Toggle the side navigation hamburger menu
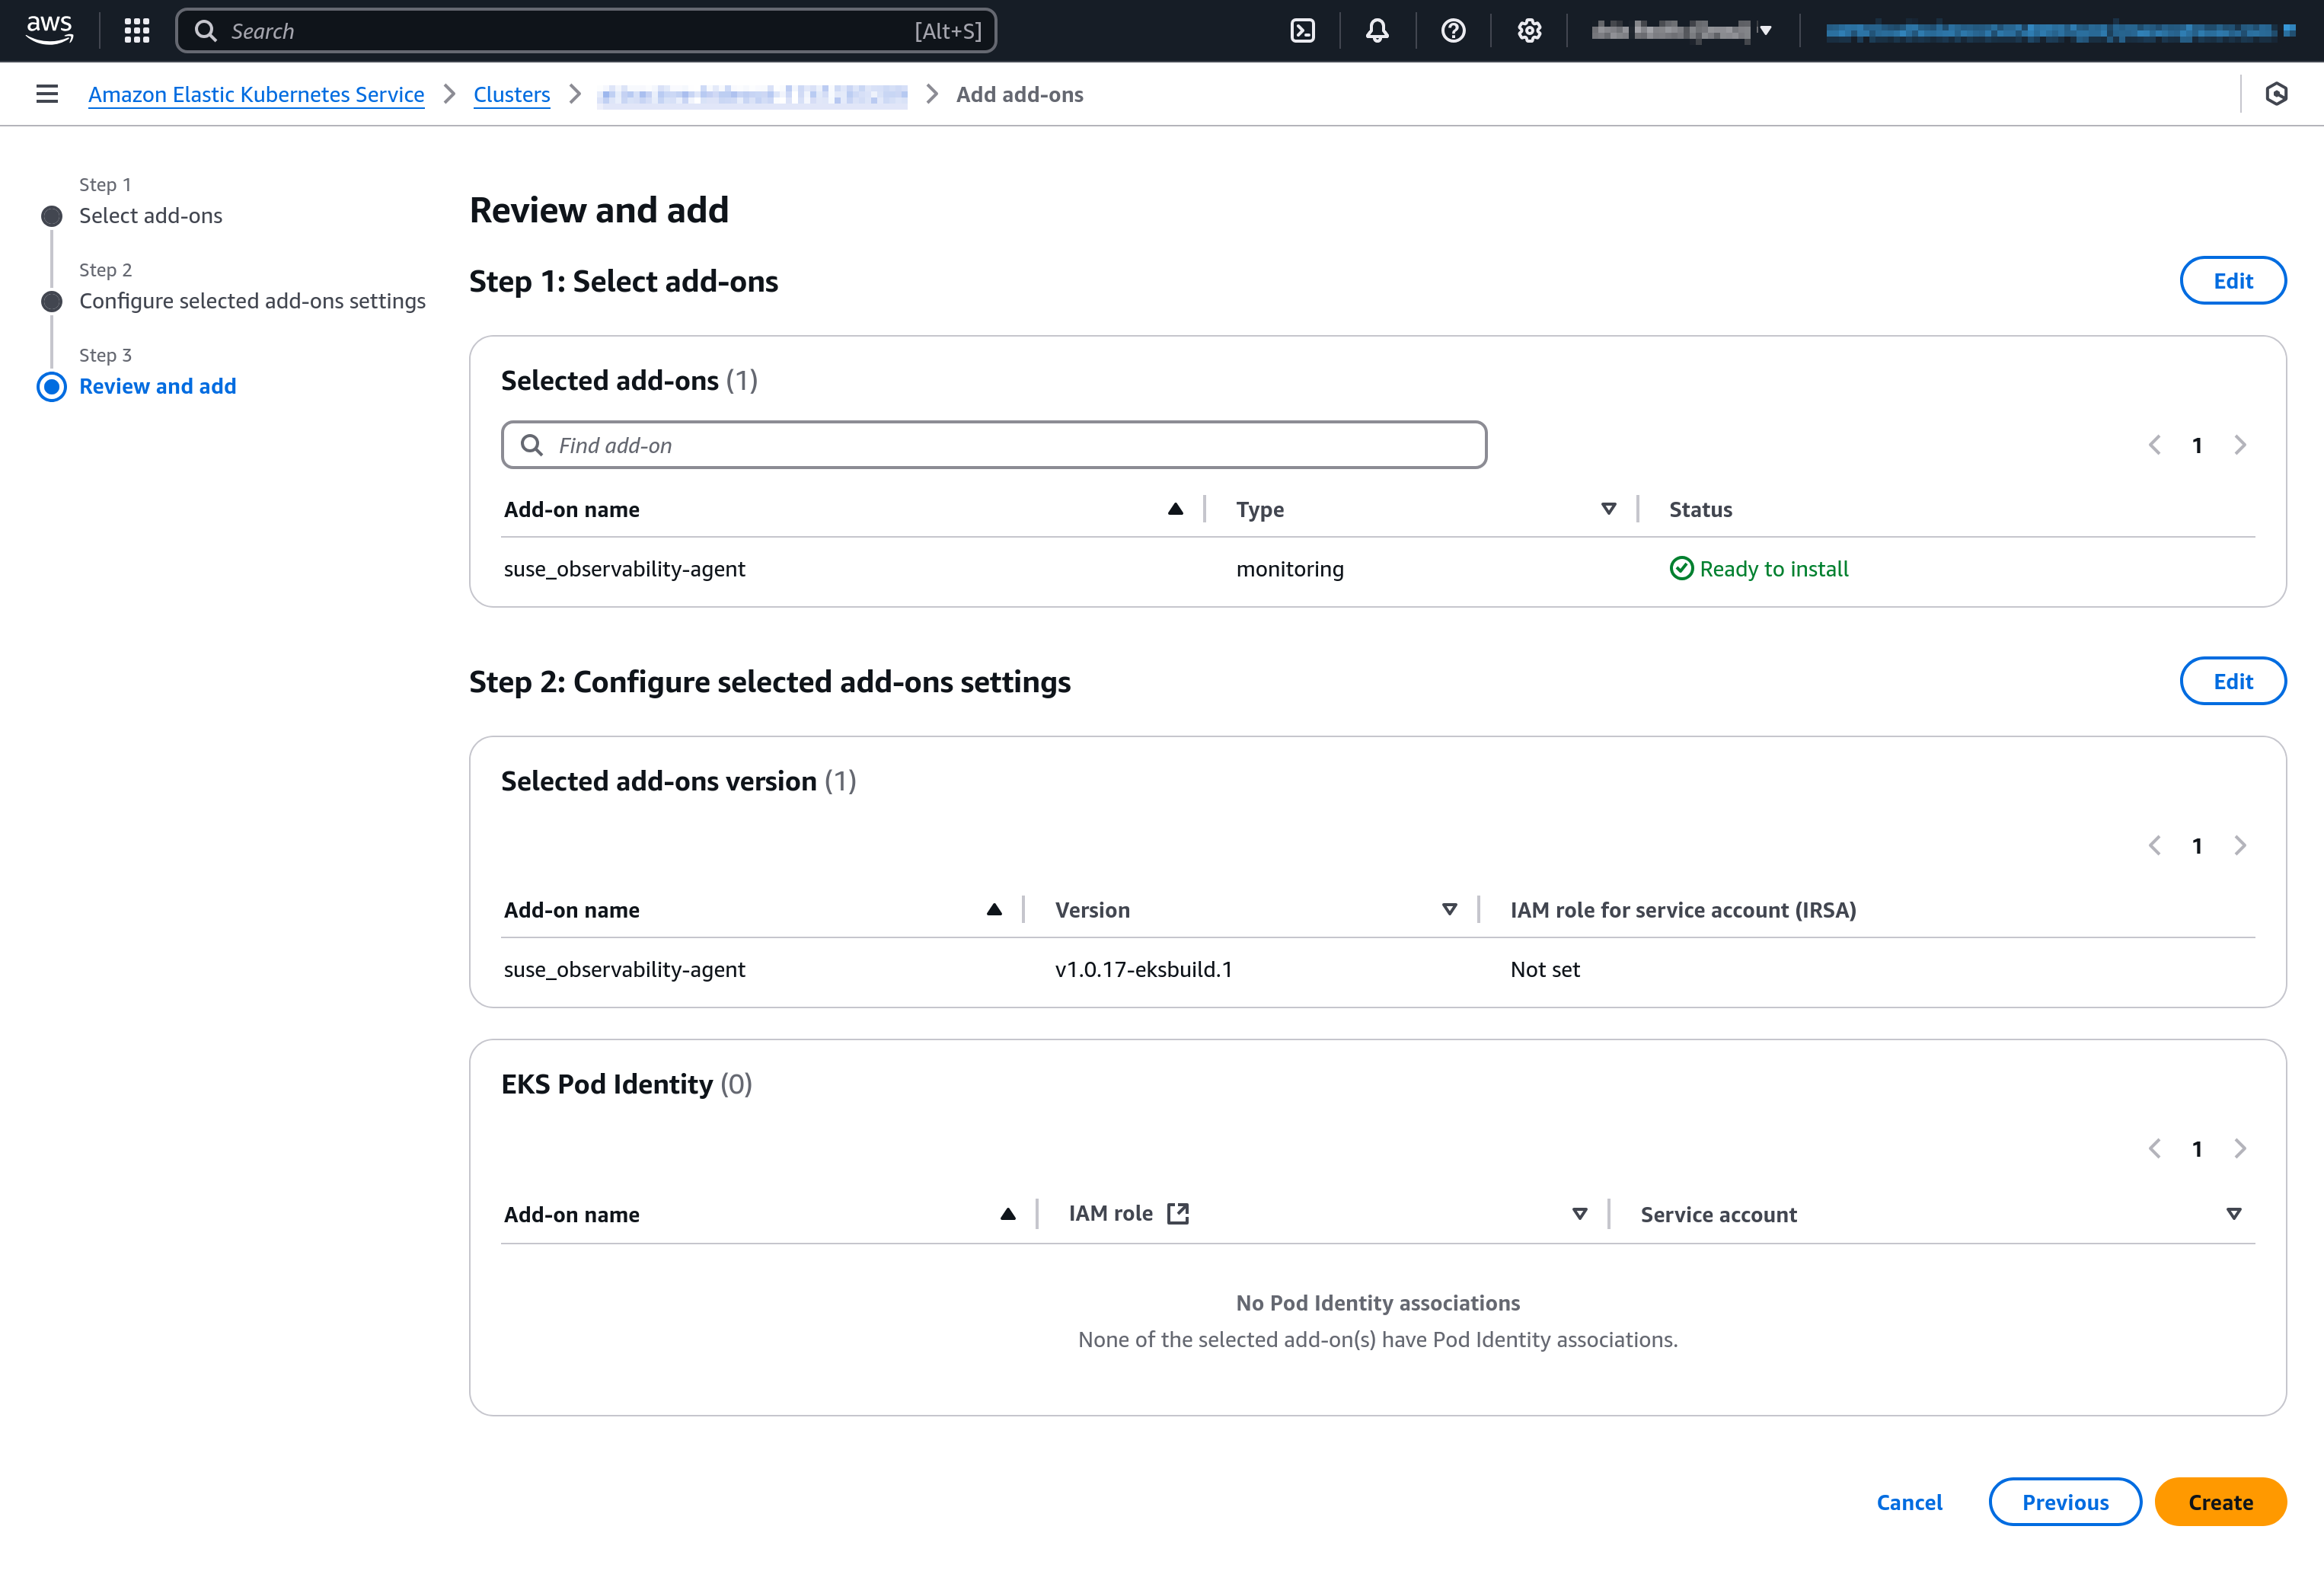Screen dimensions: 2324x1587 [x=47, y=94]
